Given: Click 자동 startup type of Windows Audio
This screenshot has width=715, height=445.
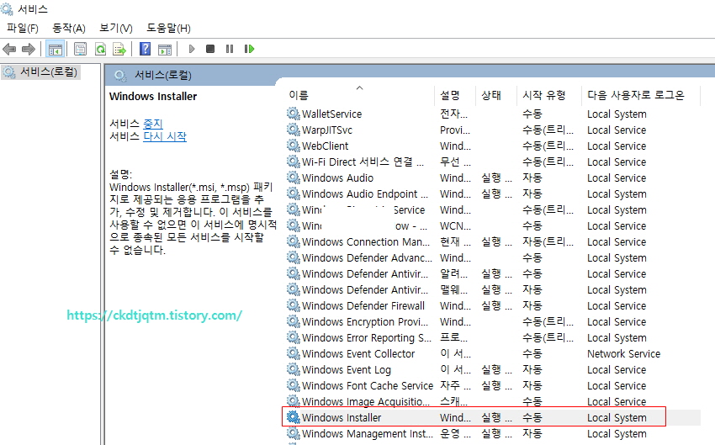Looking at the screenshot, I should click(x=532, y=177).
